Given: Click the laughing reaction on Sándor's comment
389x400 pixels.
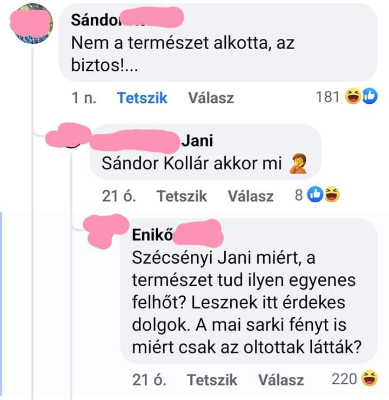Looking at the screenshot, I should pyautogui.click(x=353, y=96).
